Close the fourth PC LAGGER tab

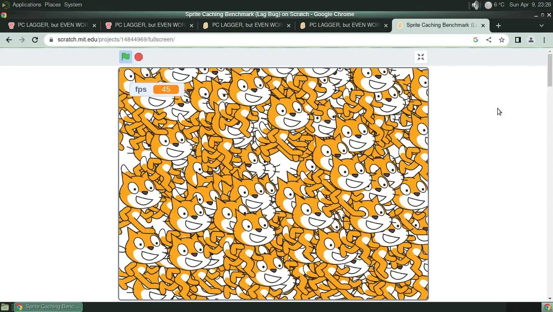pyautogui.click(x=386, y=25)
